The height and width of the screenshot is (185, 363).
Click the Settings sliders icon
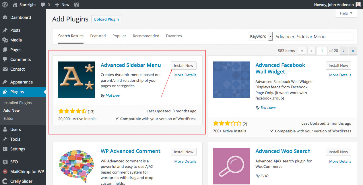click(x=5, y=149)
